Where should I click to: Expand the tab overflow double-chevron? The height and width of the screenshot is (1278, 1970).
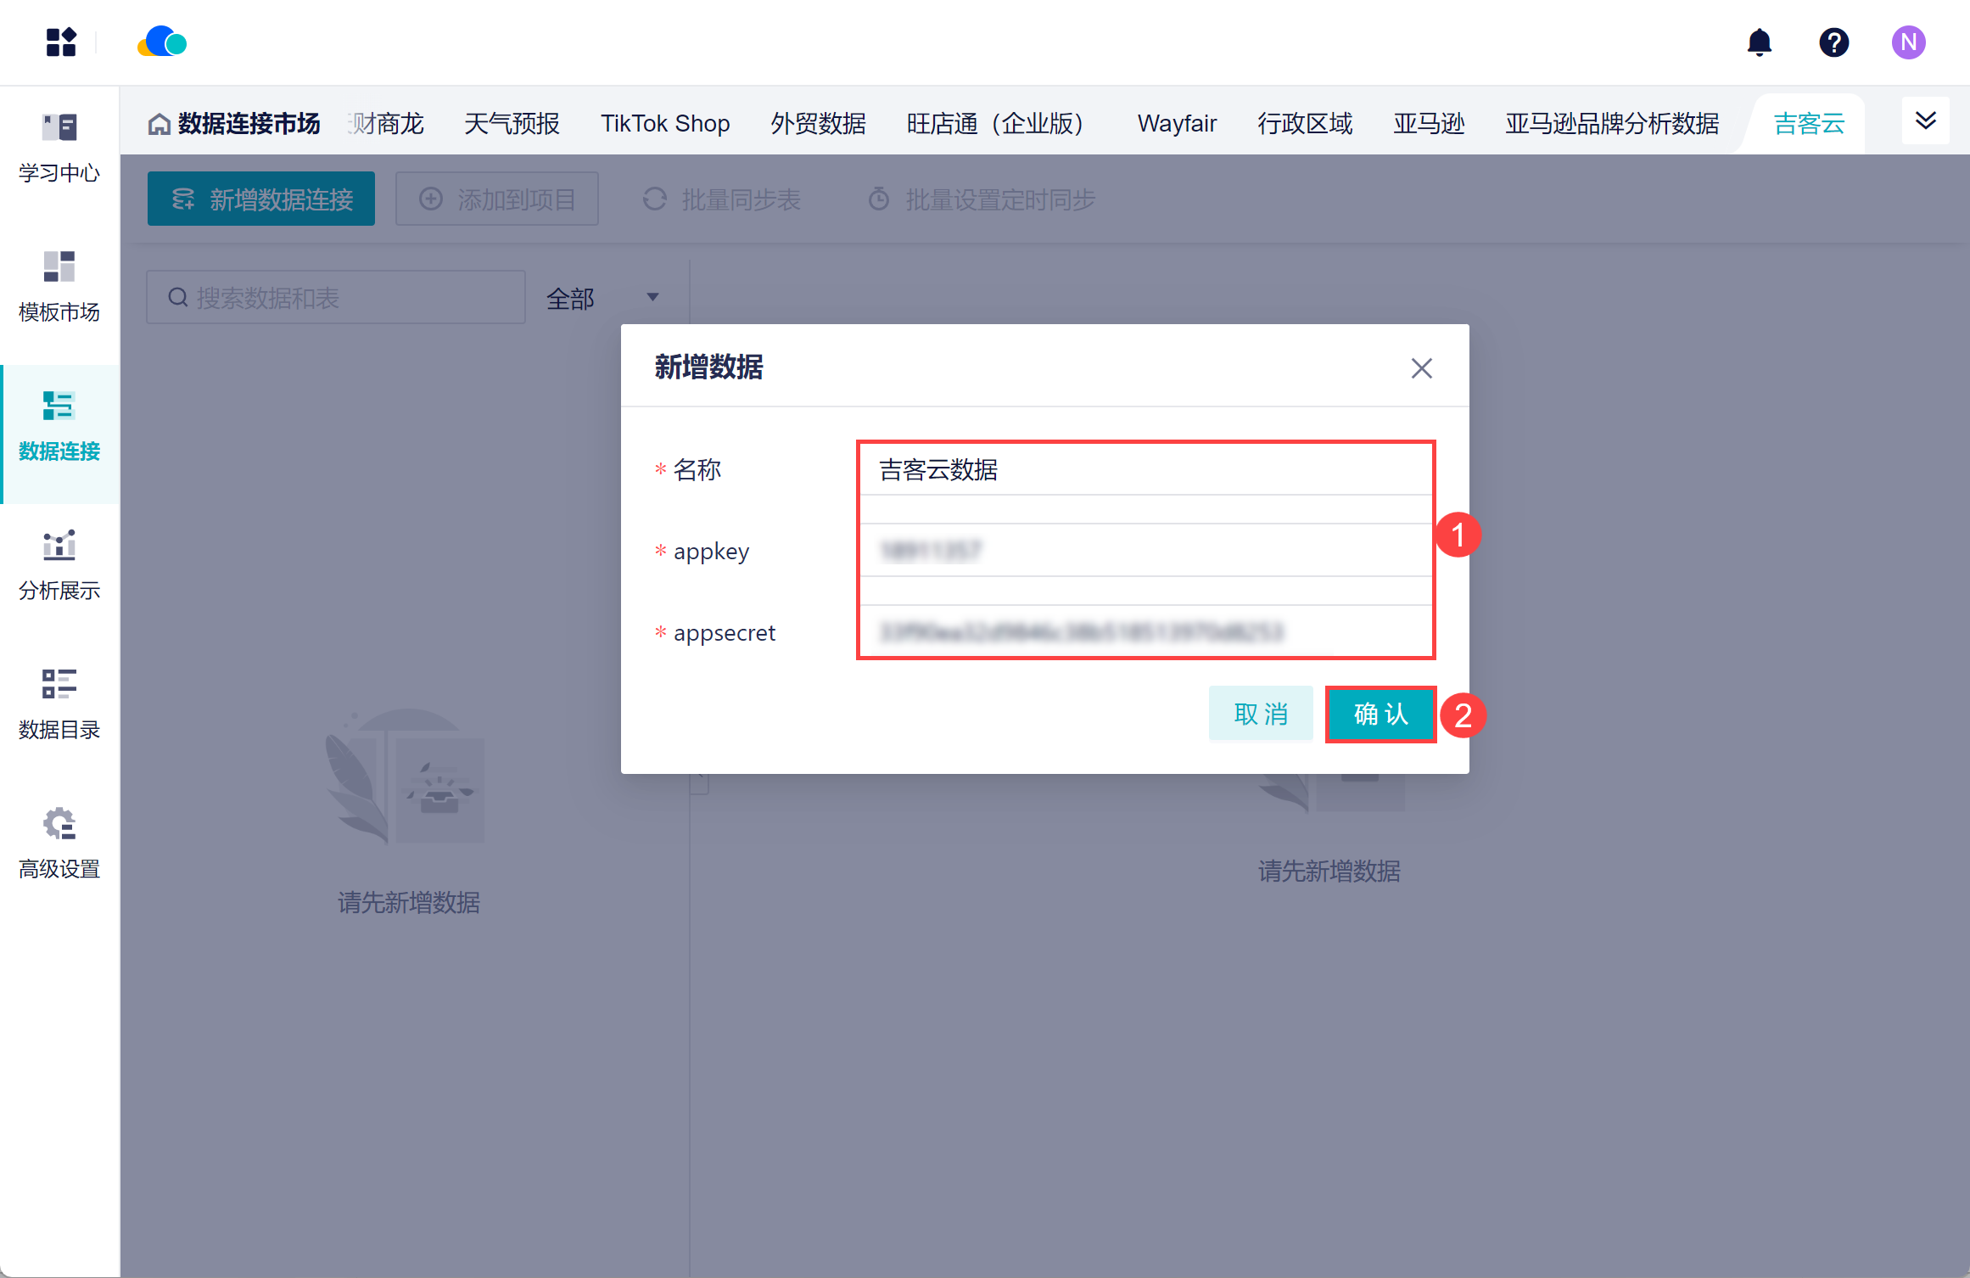(1925, 121)
